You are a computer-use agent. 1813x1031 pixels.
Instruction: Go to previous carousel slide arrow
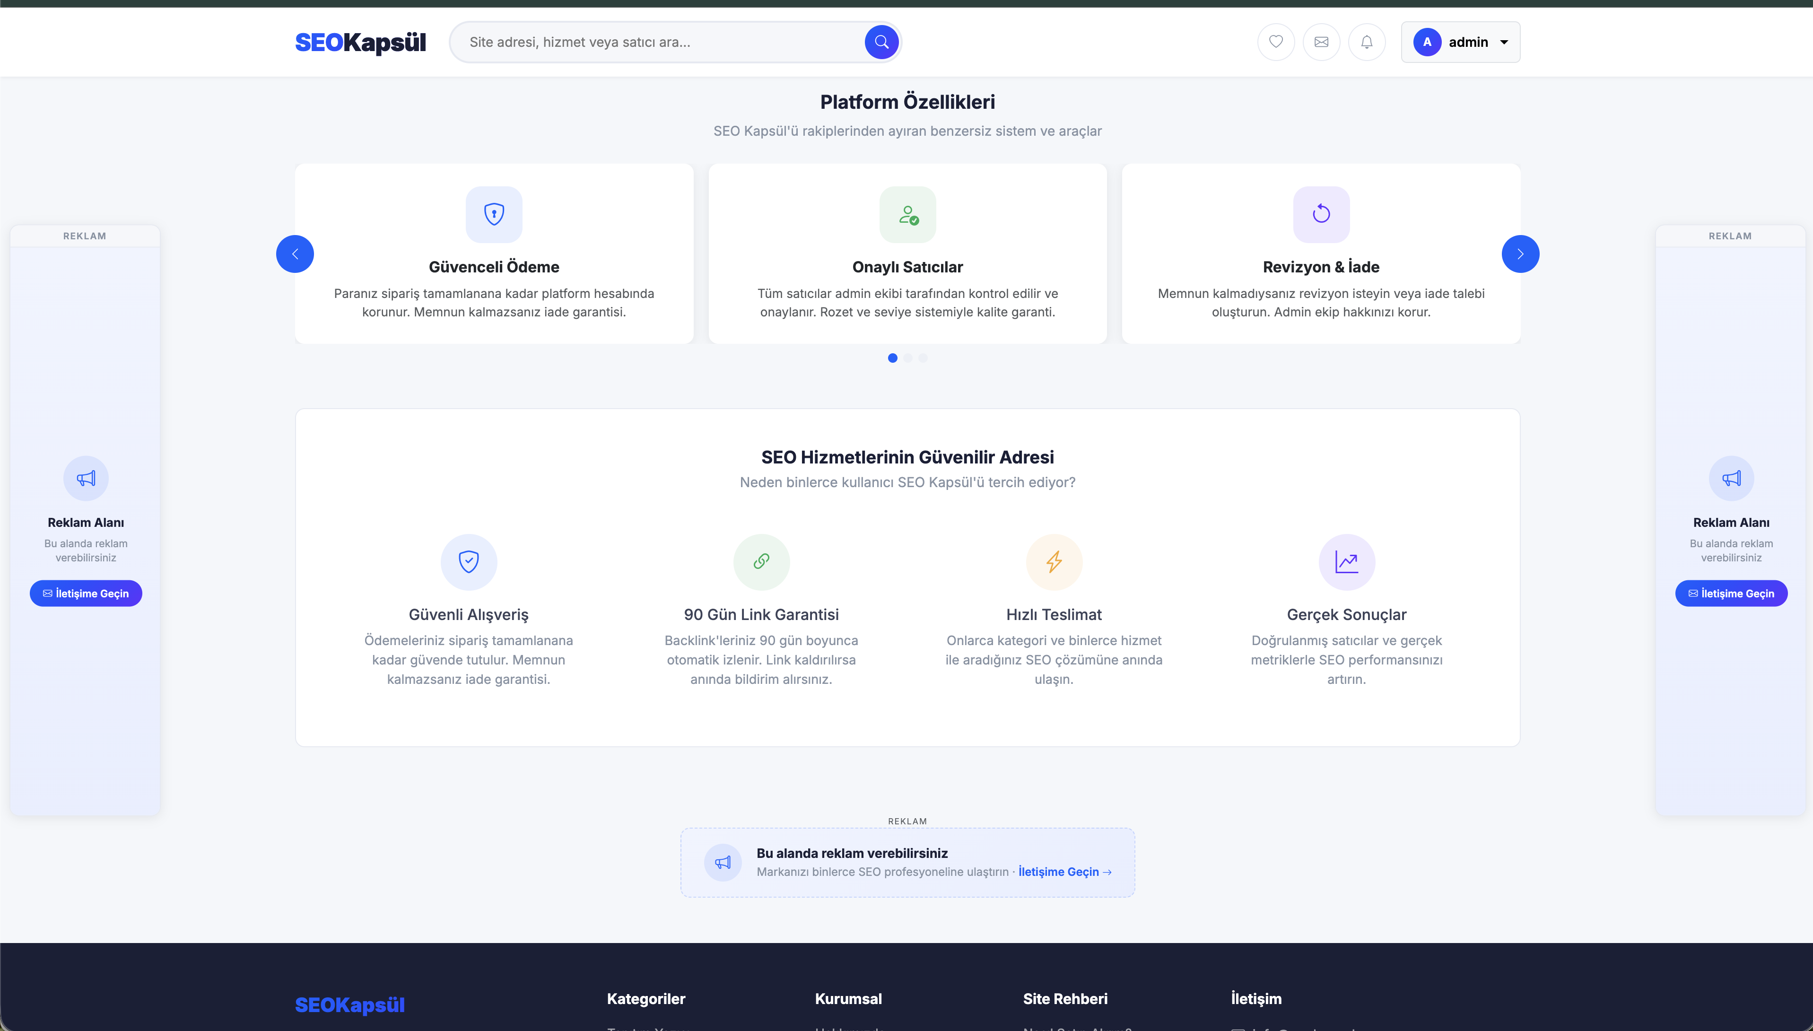tap(295, 253)
